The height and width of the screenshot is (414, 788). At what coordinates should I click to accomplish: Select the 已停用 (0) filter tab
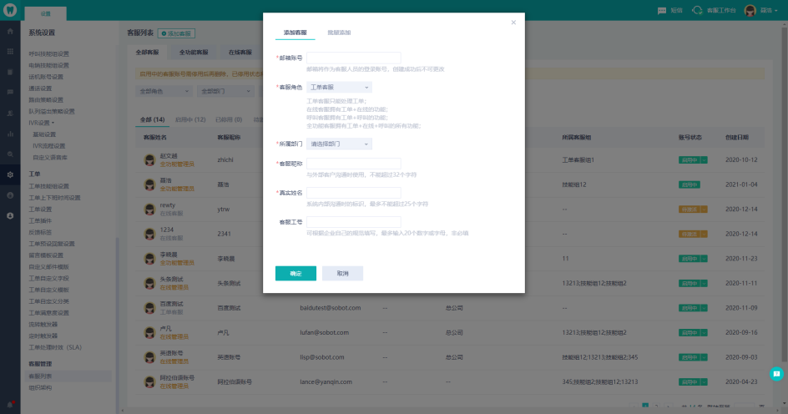pos(229,120)
